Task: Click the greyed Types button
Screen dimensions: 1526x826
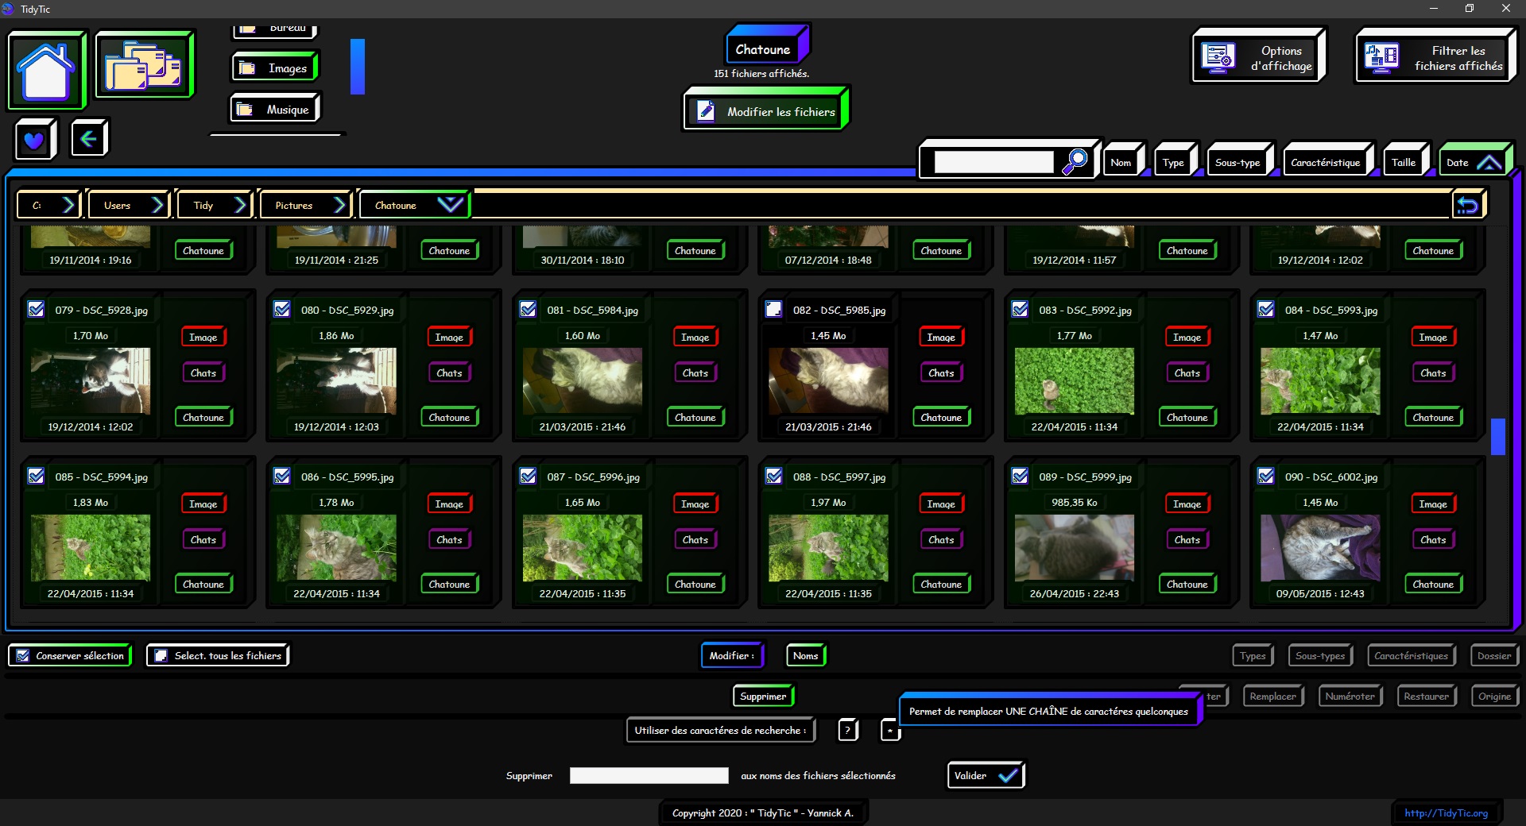Action: point(1253,655)
